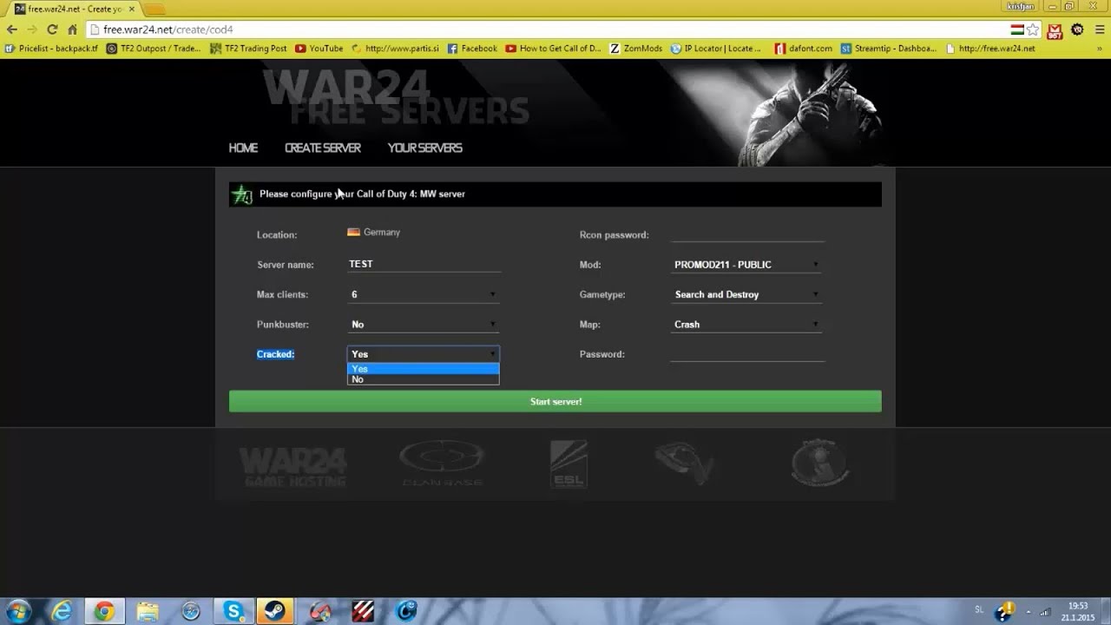The height and width of the screenshot is (625, 1111).
Task: Reload the page with the refresh icon
Action: click(x=52, y=30)
